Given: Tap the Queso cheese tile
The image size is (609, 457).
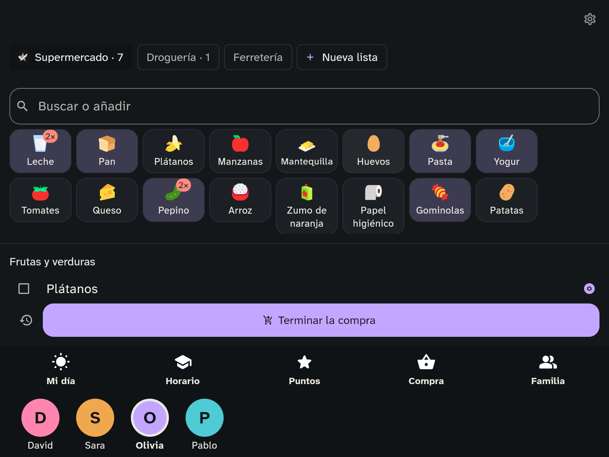Looking at the screenshot, I should pos(107,200).
